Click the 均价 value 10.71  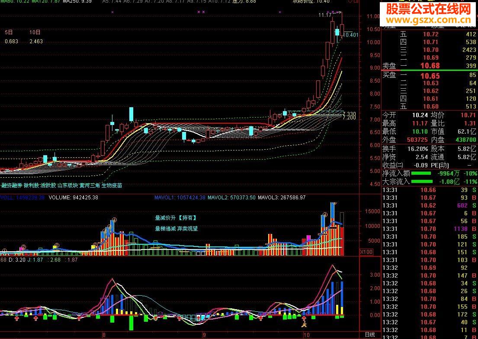[468, 115]
